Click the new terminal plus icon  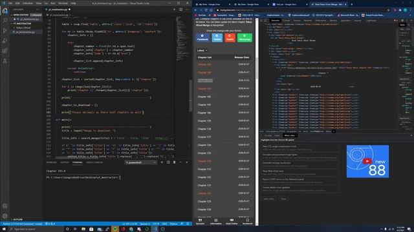tap(162, 162)
